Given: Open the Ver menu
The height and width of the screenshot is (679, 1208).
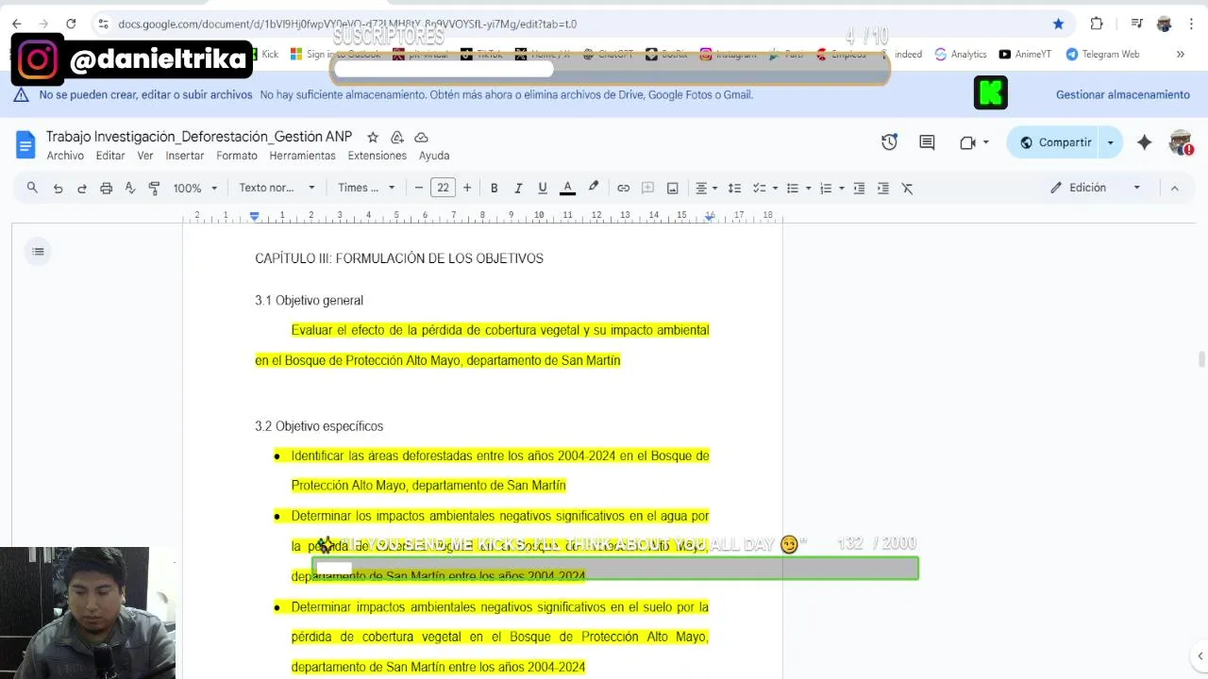Looking at the screenshot, I should click(x=145, y=156).
